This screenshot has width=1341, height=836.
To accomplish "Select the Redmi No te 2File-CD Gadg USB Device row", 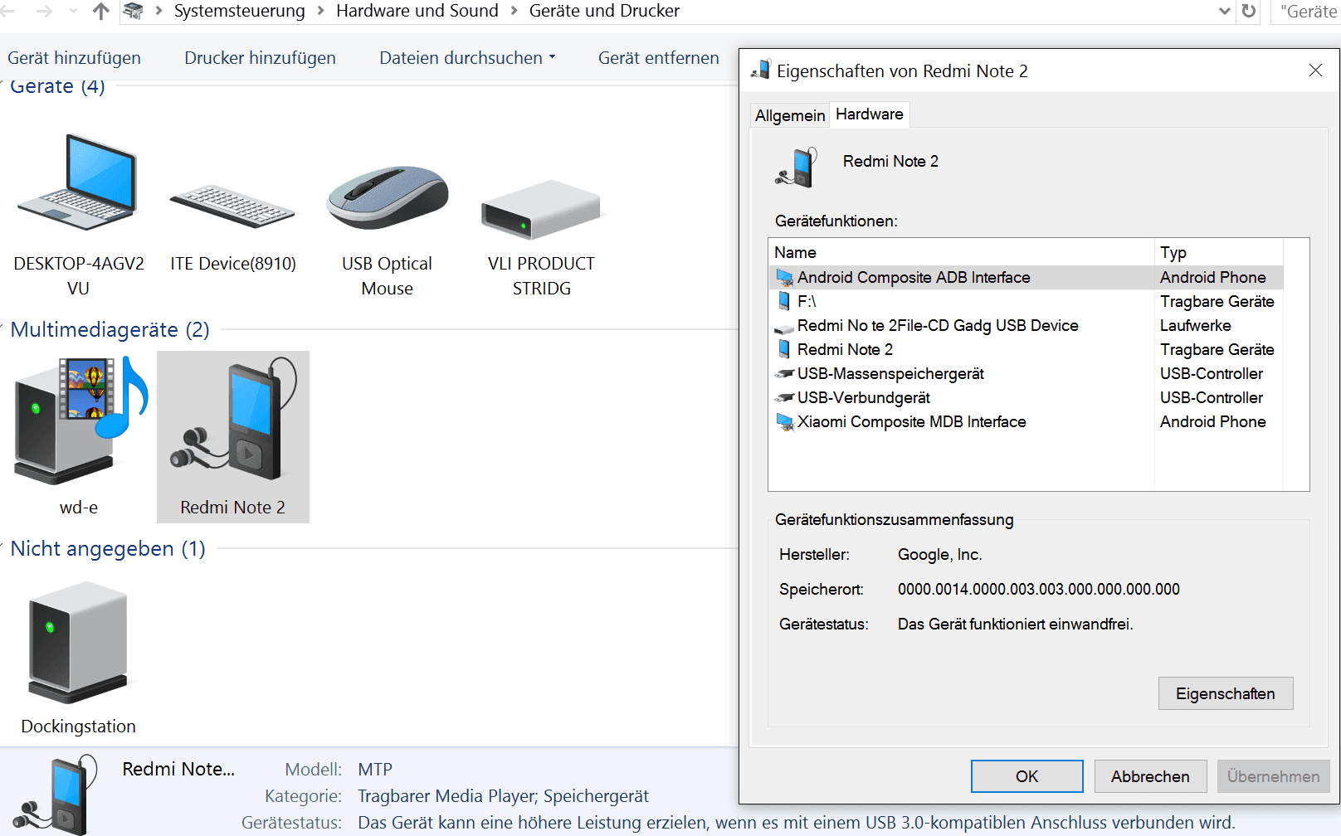I will [x=1026, y=325].
